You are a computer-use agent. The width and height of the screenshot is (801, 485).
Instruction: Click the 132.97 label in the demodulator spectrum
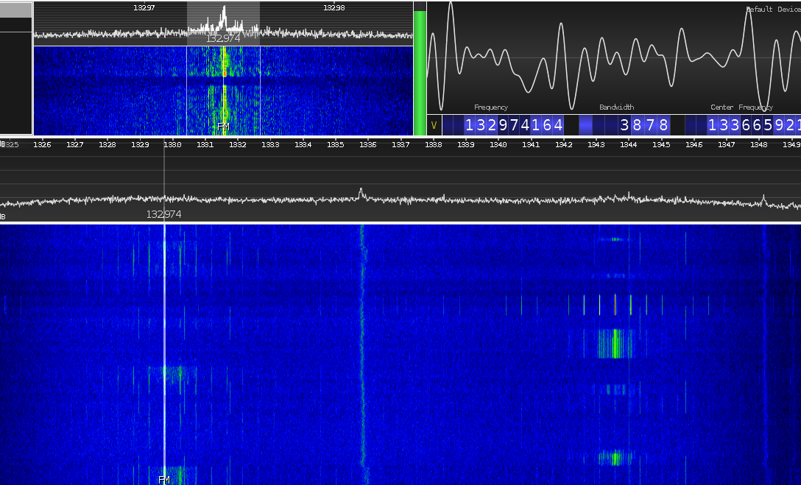coord(144,7)
